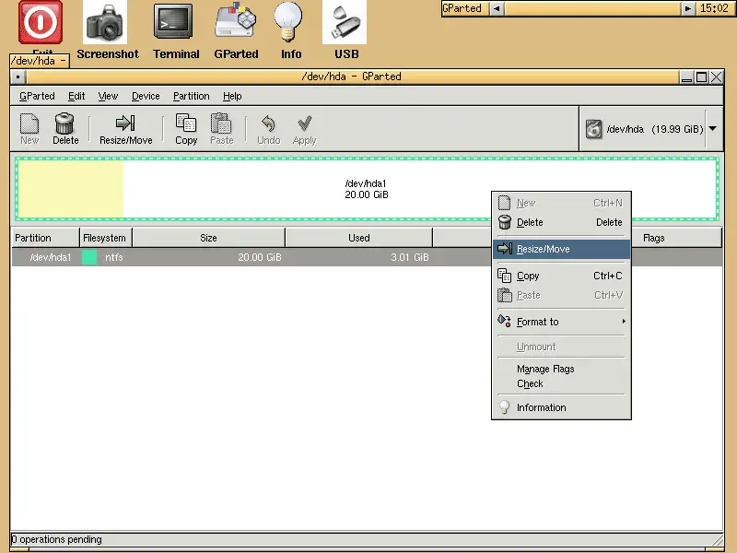This screenshot has height=553, width=737.
Task: Click the 3.01 GiB used value
Action: click(x=410, y=257)
